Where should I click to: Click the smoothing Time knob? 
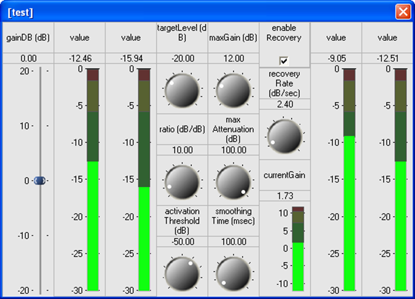click(233, 273)
